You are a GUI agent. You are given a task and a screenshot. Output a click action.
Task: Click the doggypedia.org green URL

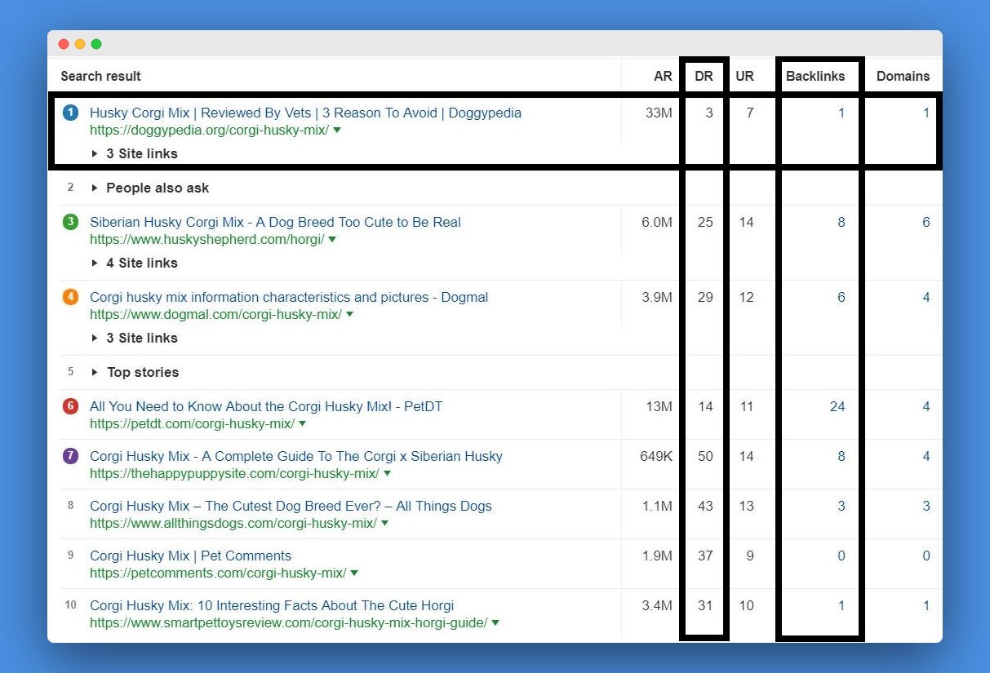209,131
